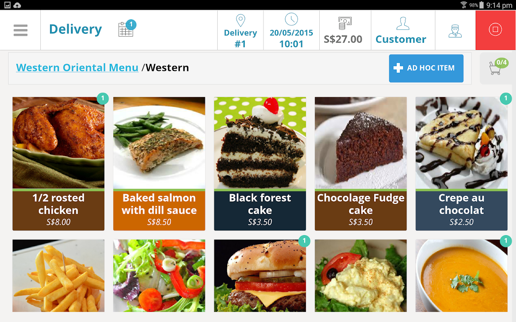Open the S$27.00 payment total

coord(343,30)
